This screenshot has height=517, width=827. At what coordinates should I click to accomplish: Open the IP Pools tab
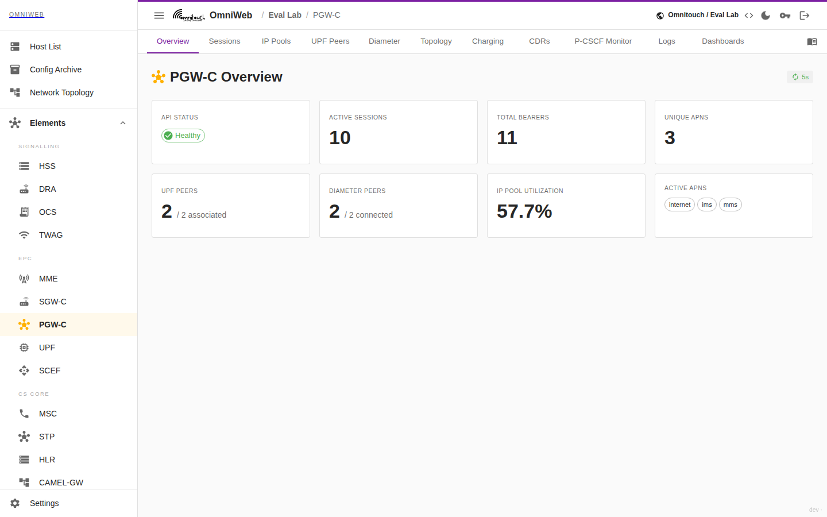point(276,41)
